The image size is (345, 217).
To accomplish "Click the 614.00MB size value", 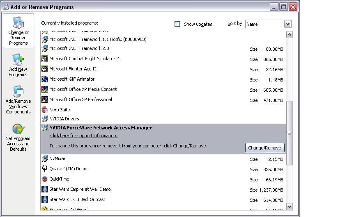I will (x=273, y=200).
